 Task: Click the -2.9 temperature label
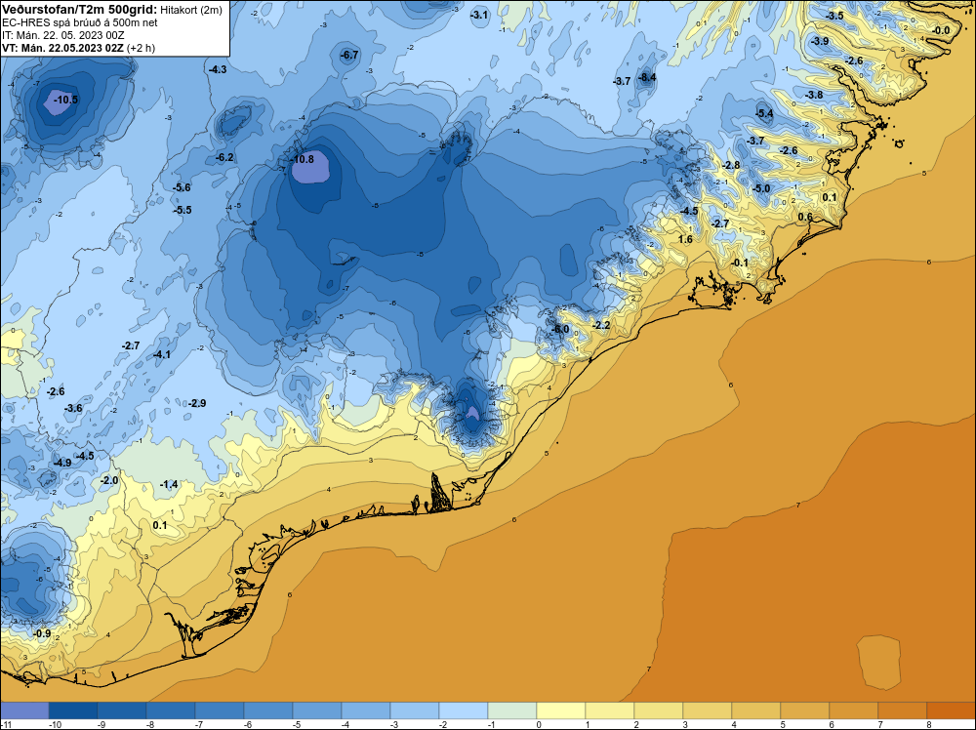pos(197,403)
